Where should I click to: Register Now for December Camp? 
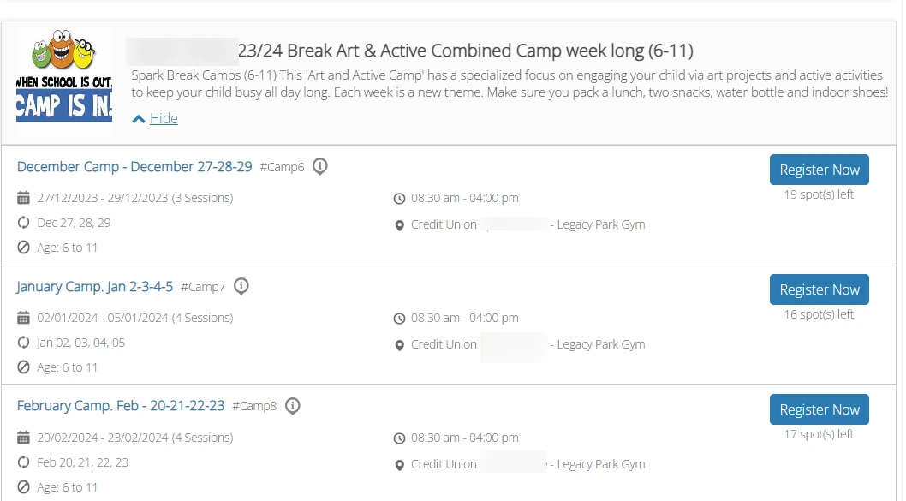click(819, 170)
